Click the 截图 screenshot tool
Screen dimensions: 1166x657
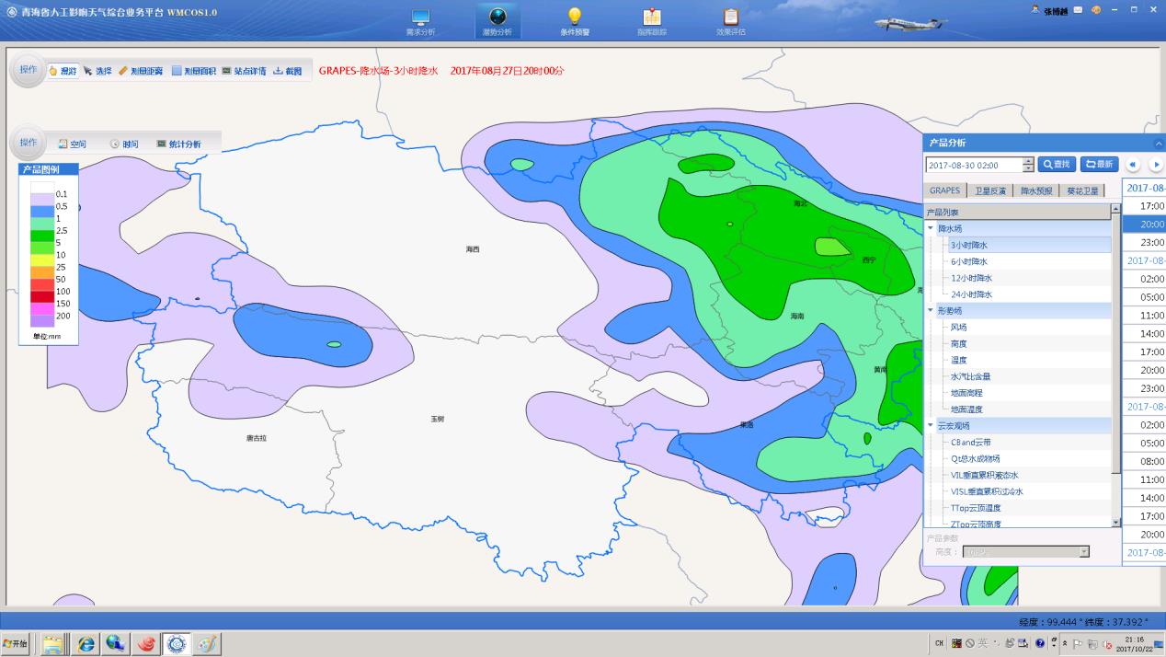(287, 71)
